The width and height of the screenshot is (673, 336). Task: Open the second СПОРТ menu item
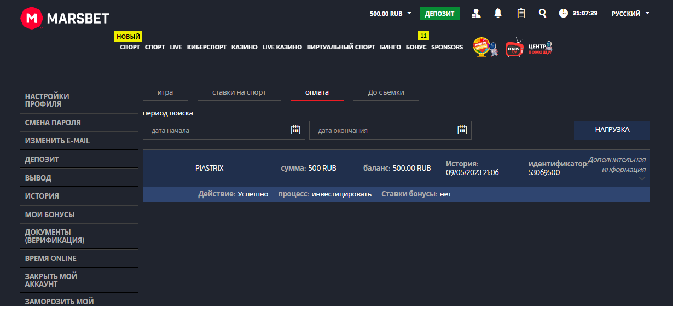[x=155, y=47]
